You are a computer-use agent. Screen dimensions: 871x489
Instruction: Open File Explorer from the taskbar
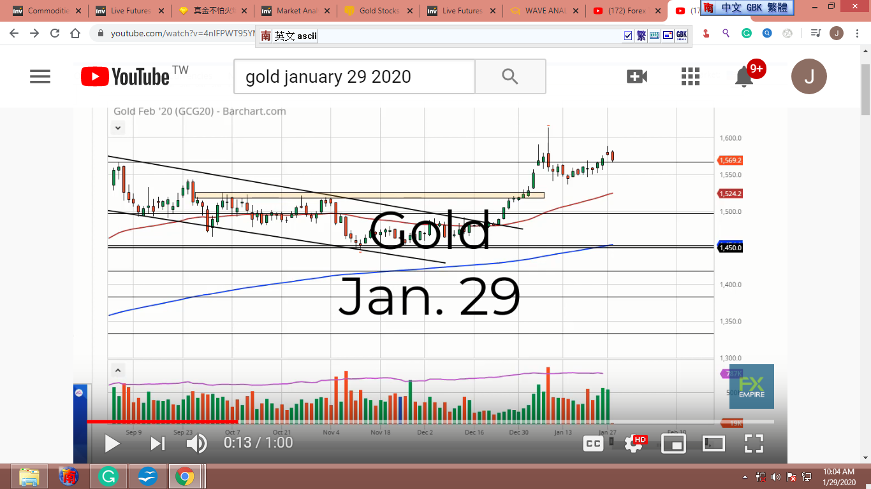29,476
